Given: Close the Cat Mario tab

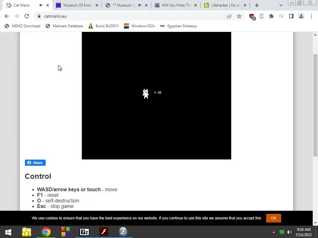Looking at the screenshot, I should tap(48, 5).
